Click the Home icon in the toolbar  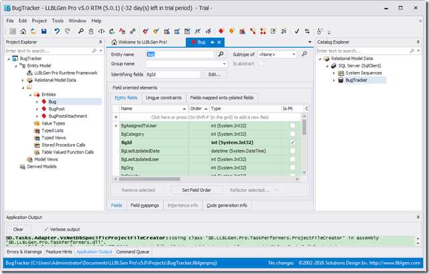coord(23,31)
